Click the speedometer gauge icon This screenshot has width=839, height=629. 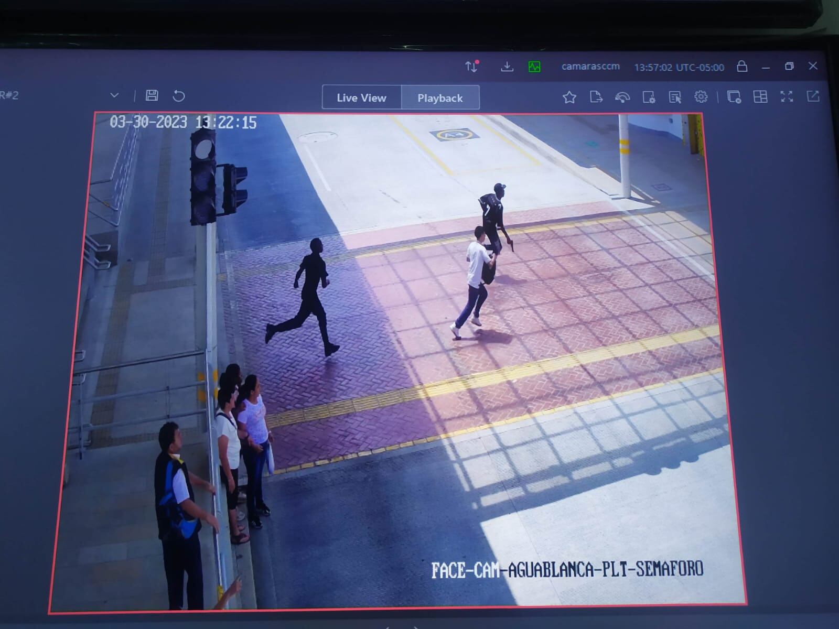622,97
